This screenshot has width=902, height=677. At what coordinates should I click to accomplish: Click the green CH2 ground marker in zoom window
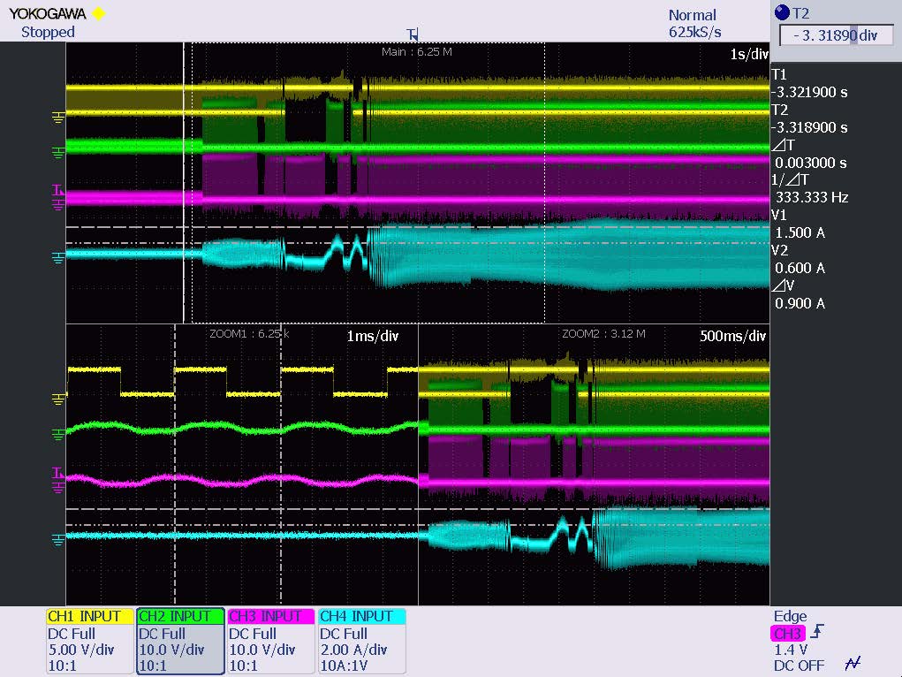tap(58, 434)
